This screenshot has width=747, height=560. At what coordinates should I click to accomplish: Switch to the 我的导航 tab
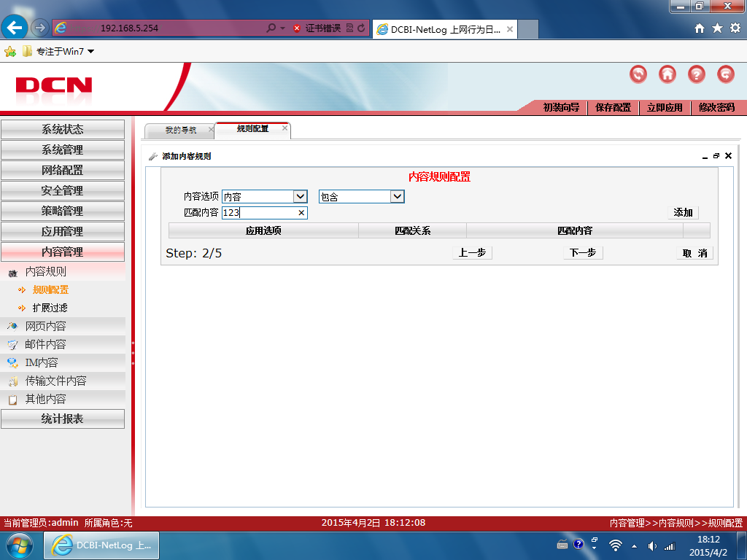tap(180, 130)
